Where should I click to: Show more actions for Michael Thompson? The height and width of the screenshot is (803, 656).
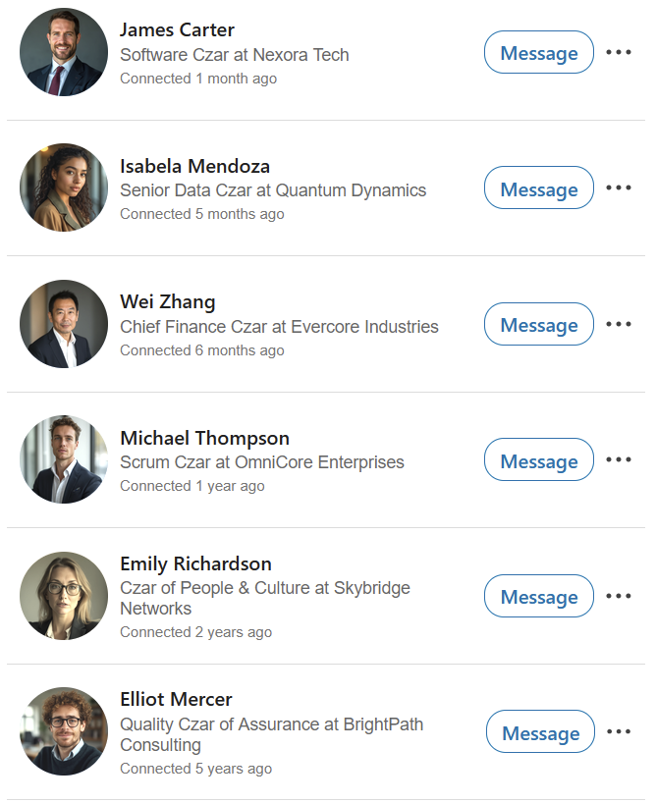(618, 459)
